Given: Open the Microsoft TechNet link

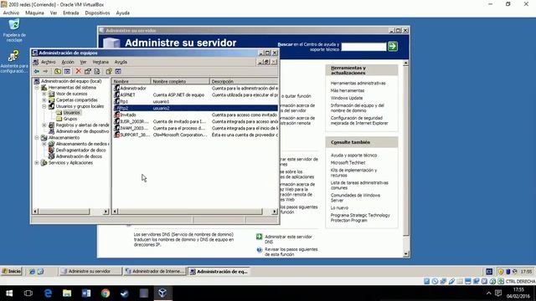Looking at the screenshot, I should [x=348, y=163].
